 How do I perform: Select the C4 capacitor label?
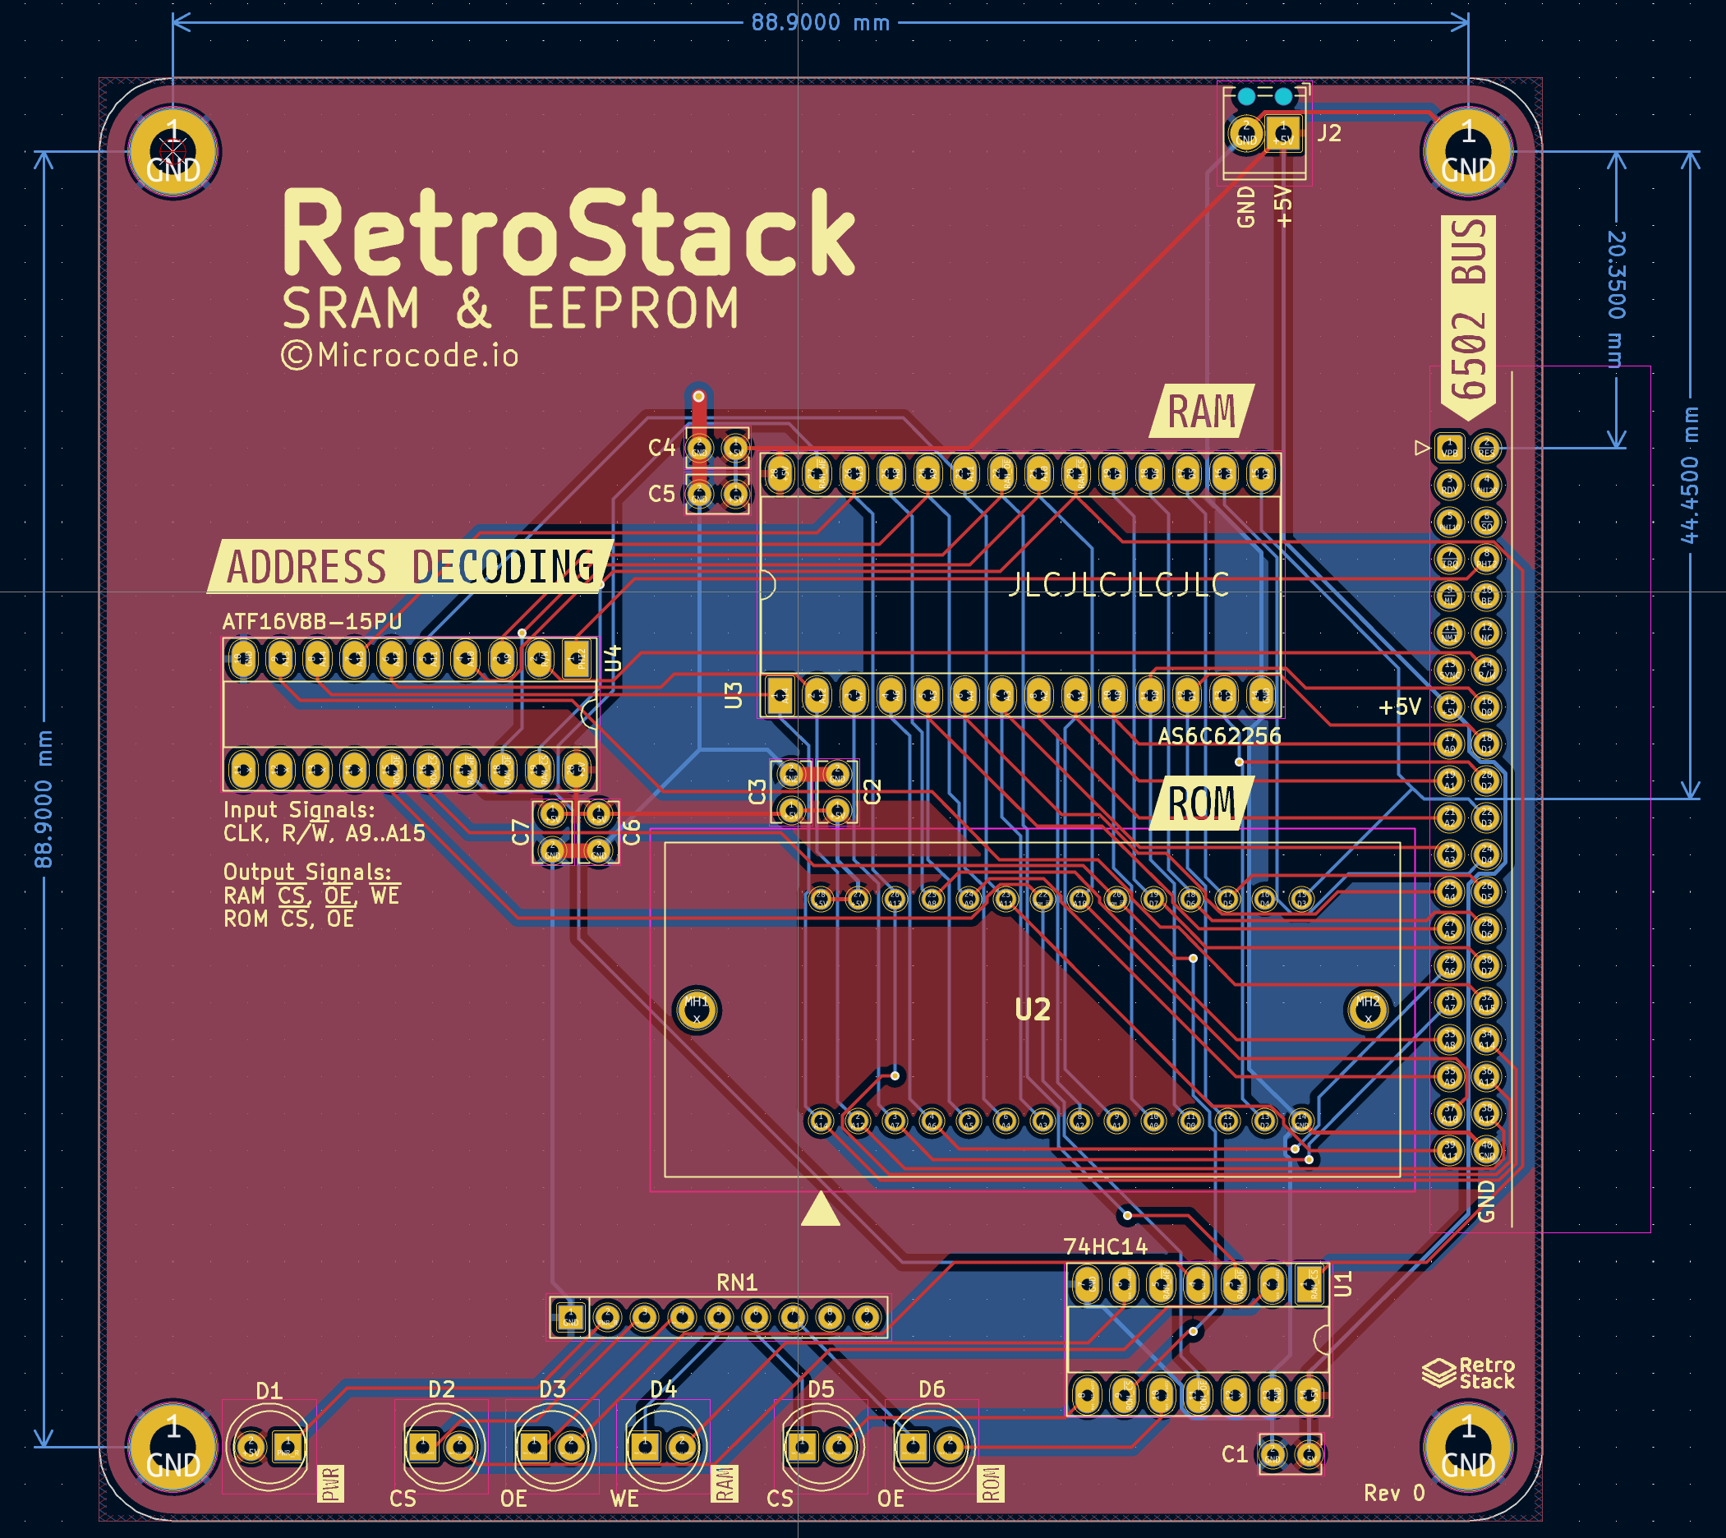[x=661, y=448]
